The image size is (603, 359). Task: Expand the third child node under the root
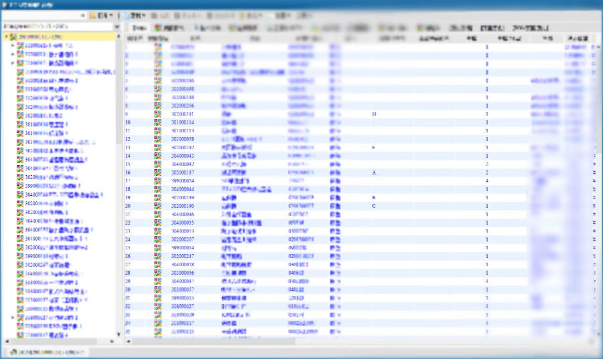tap(13, 63)
